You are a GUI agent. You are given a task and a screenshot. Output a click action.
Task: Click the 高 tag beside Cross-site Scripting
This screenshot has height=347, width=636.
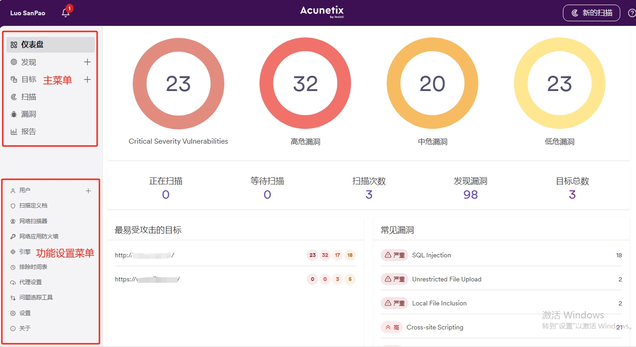(x=392, y=327)
